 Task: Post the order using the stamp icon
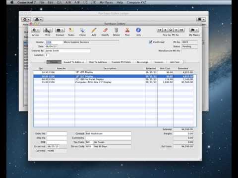pos(127,30)
